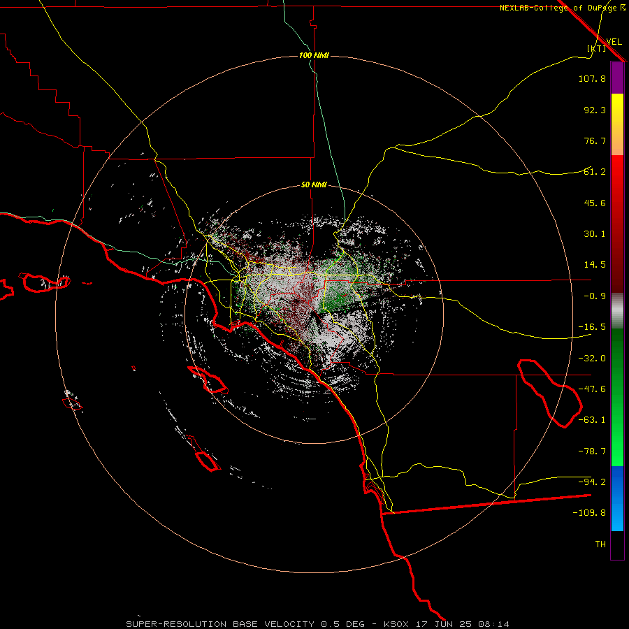The height and width of the screenshot is (629, 629).
Task: Click the 92.3 velocity scale value
Action: point(595,110)
